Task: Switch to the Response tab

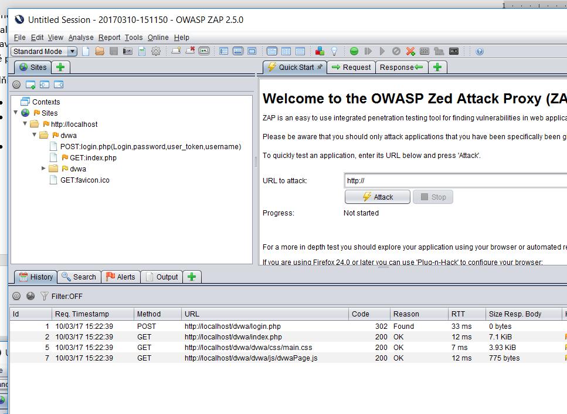Action: pos(402,68)
